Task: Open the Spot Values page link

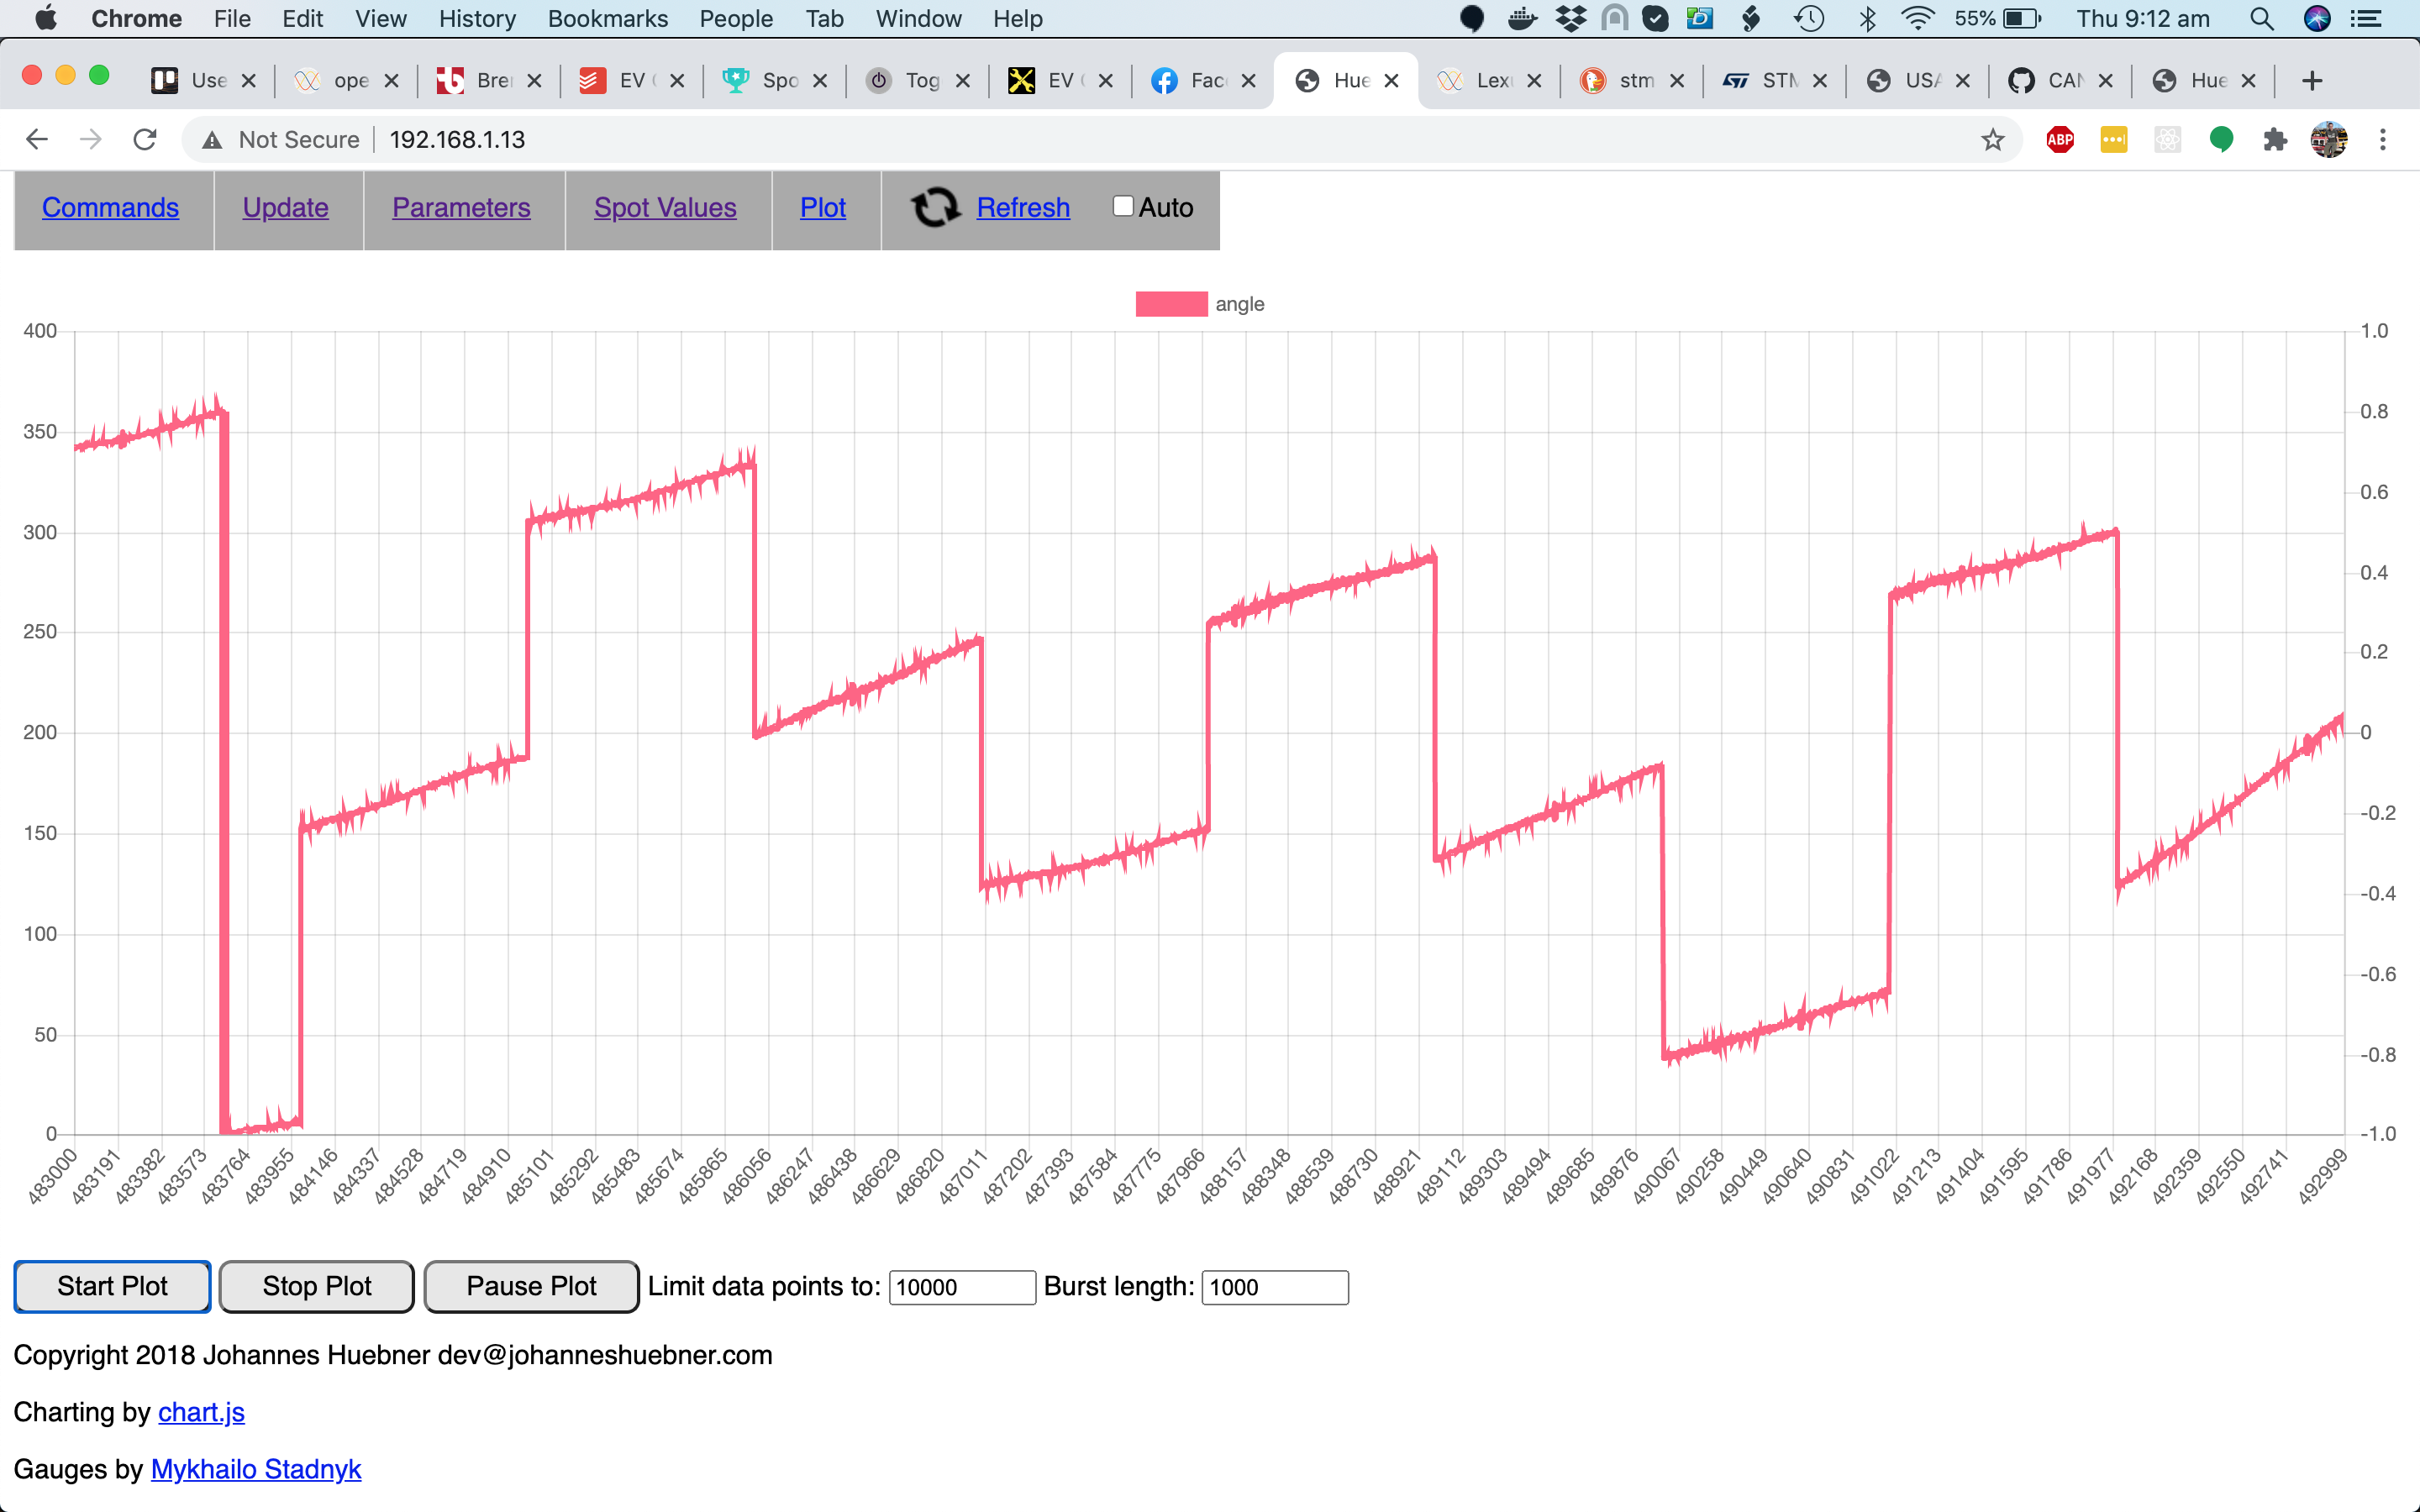Action: (x=665, y=207)
